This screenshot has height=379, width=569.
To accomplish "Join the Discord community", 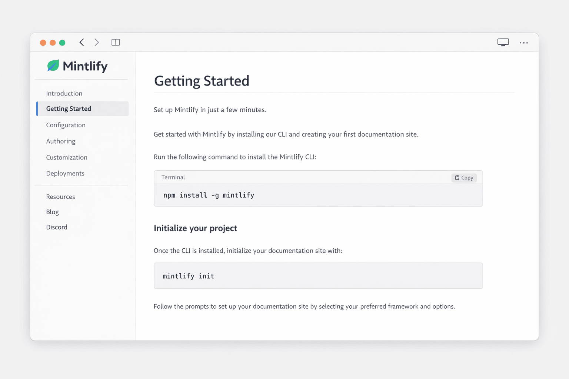I will (x=57, y=227).
